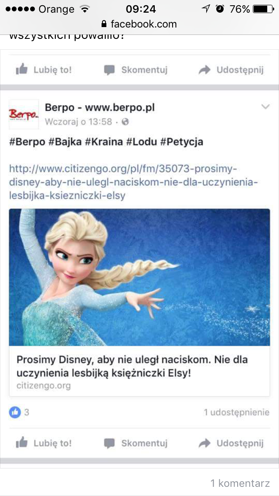Screen dimensions: 279x496
Task: Tap the facebook.com address bar
Action: click(139, 24)
